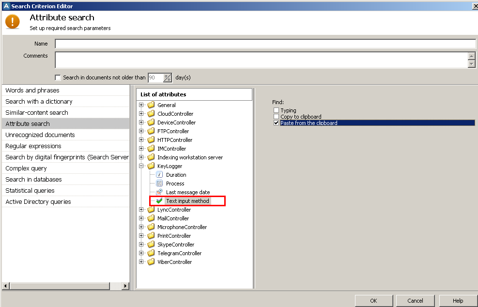Click the Cancel button
478x307 pixels.
point(415,301)
